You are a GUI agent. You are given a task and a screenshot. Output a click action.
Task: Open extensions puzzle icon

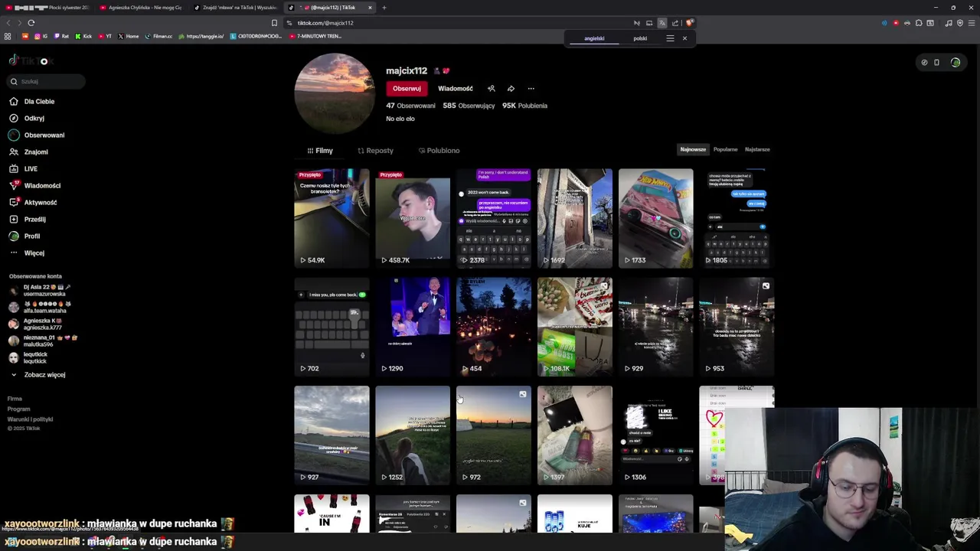coord(919,23)
